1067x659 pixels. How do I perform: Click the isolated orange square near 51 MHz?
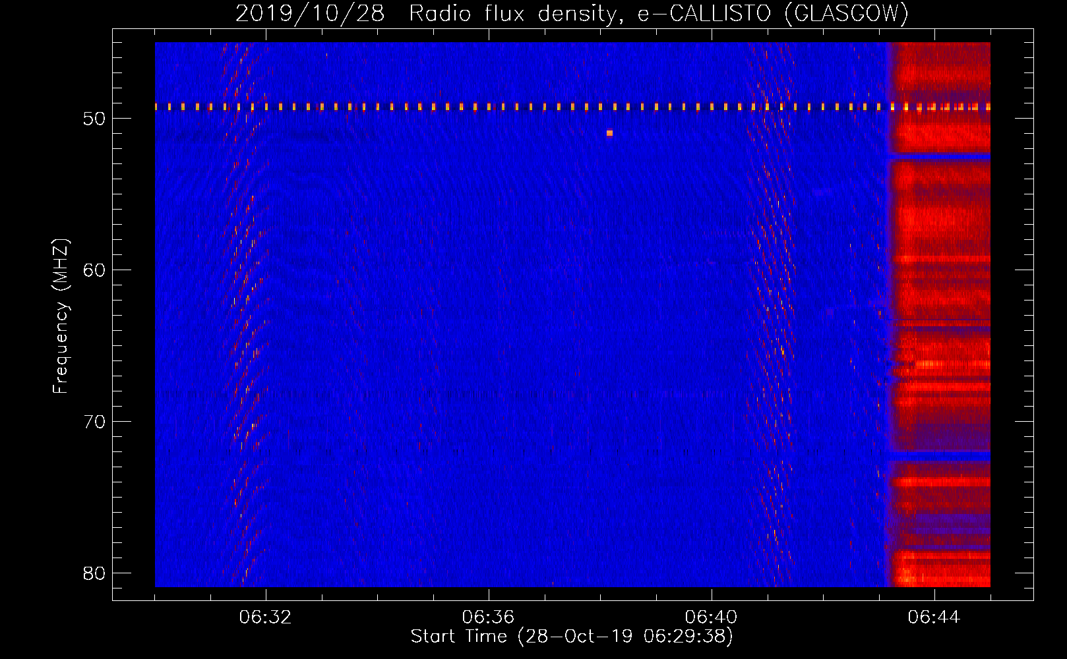[x=609, y=133]
